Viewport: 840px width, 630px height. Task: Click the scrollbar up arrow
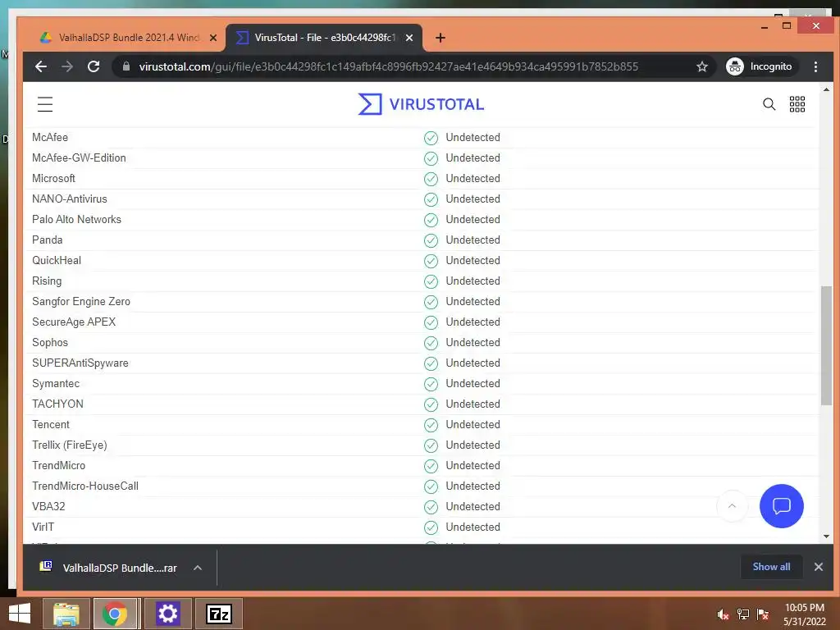[826, 89]
